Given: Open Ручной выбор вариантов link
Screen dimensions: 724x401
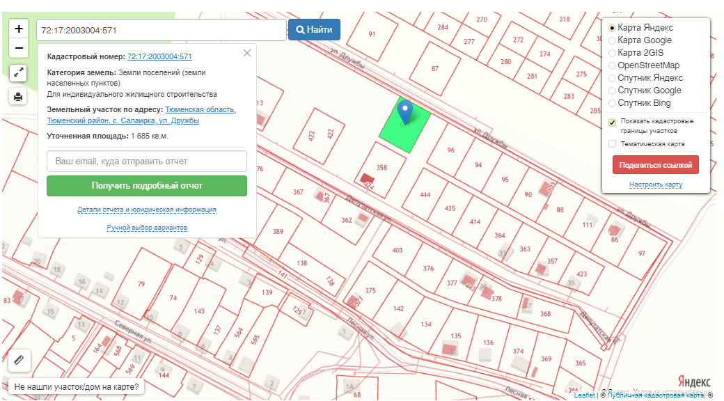Looking at the screenshot, I should (x=147, y=227).
